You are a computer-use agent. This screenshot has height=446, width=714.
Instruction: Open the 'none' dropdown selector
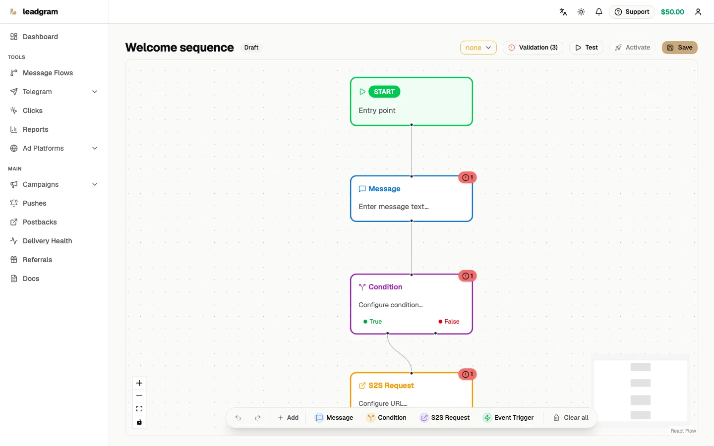point(478,48)
